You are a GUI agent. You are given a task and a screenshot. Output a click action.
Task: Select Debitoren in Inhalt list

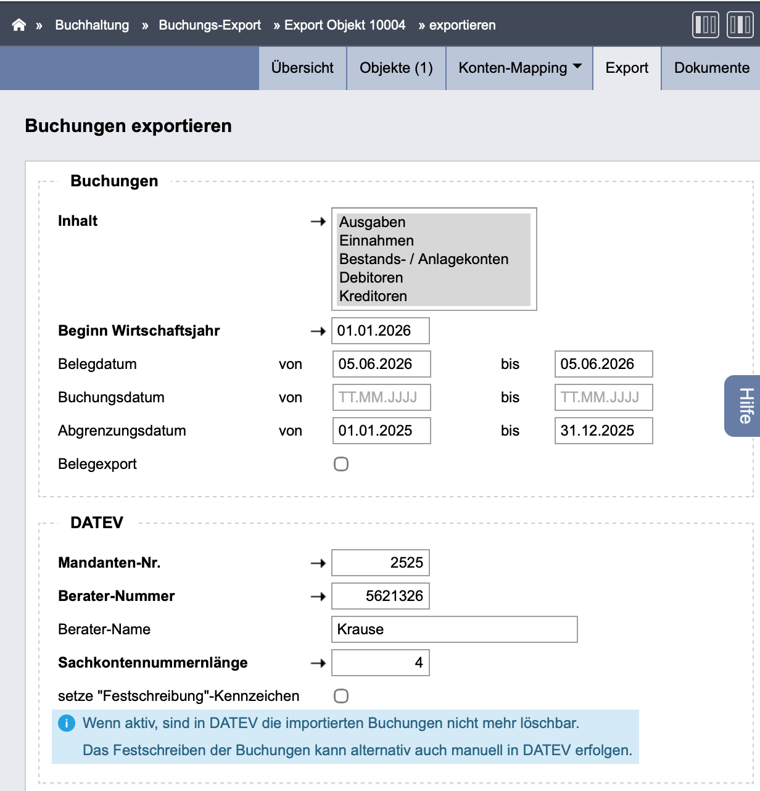(434, 278)
